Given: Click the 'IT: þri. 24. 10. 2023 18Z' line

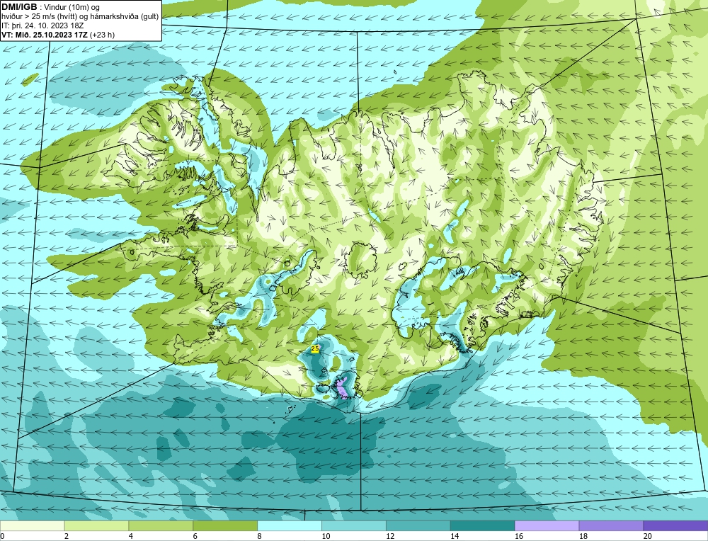Looking at the screenshot, I should tap(42, 25).
